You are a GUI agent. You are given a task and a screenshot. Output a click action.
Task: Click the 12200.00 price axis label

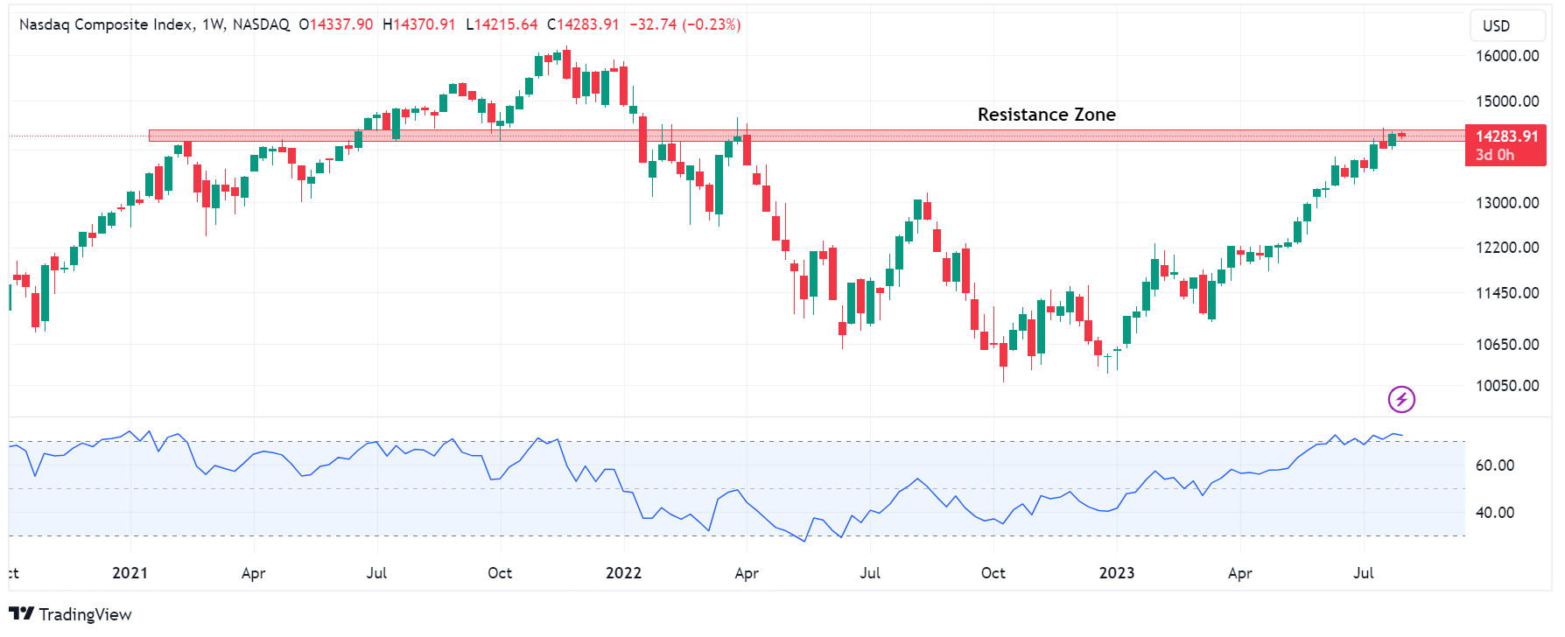1507,248
